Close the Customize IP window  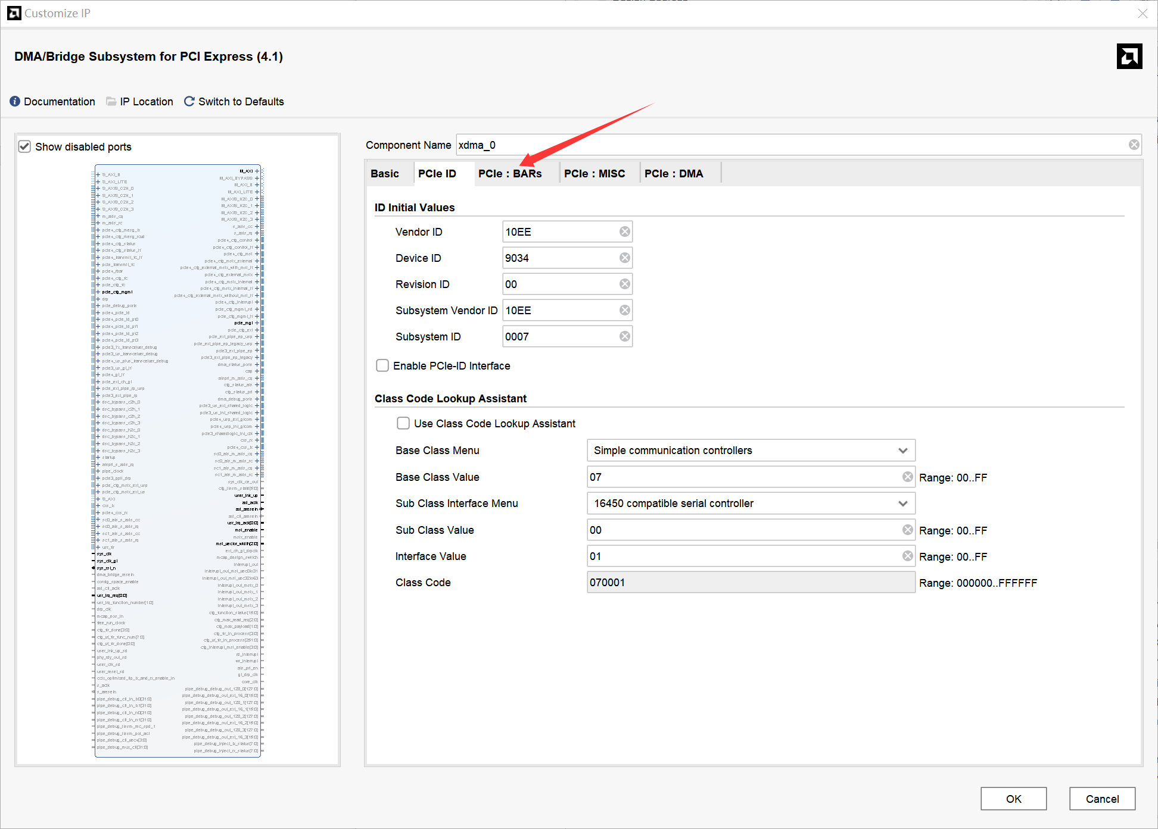point(1142,13)
